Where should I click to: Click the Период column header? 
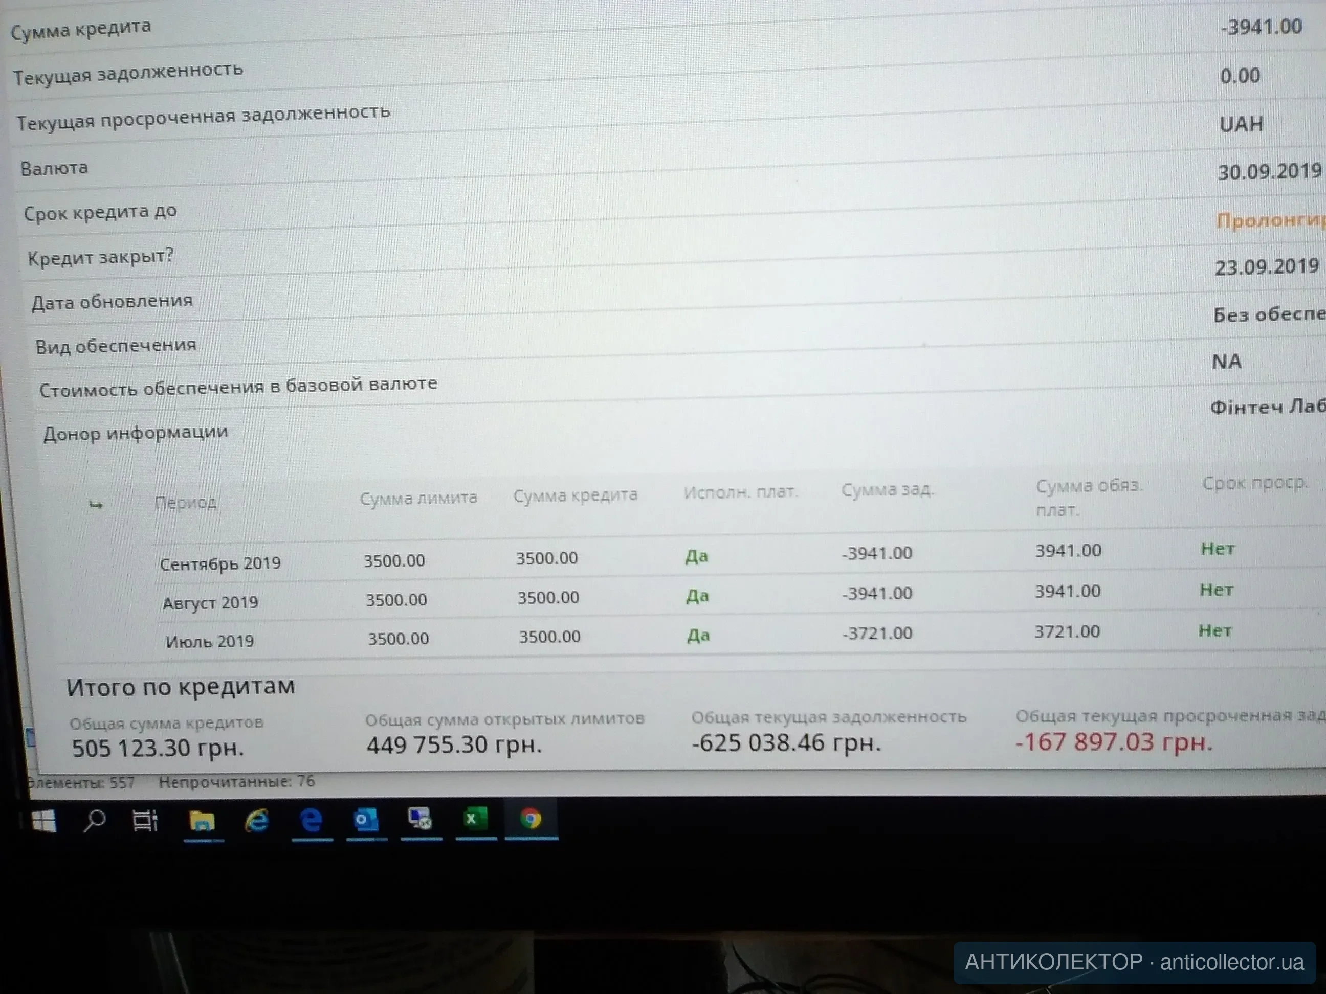click(x=185, y=502)
